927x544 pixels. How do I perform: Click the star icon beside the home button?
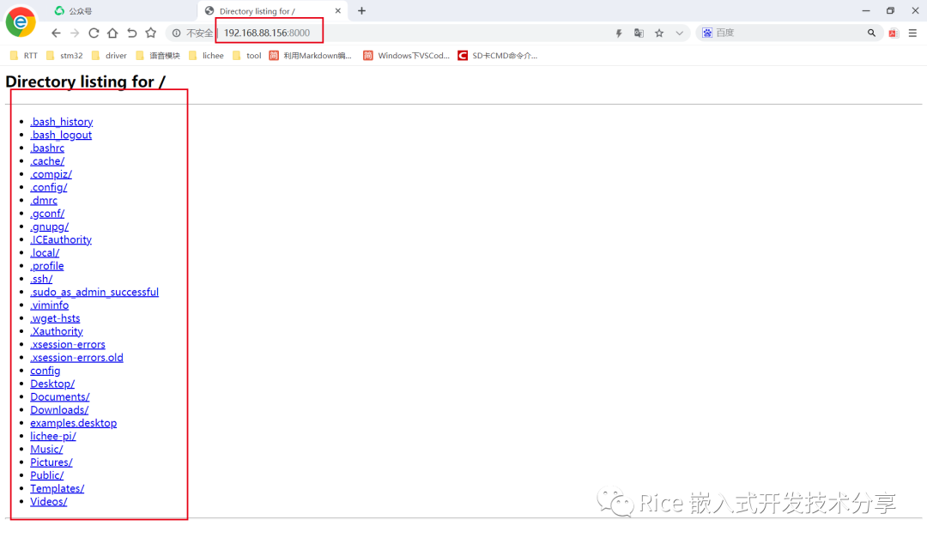pyautogui.click(x=151, y=33)
